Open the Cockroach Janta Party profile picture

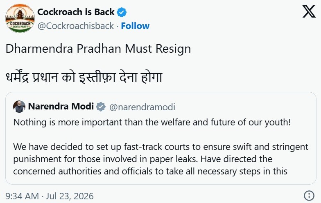pyautogui.click(x=20, y=18)
